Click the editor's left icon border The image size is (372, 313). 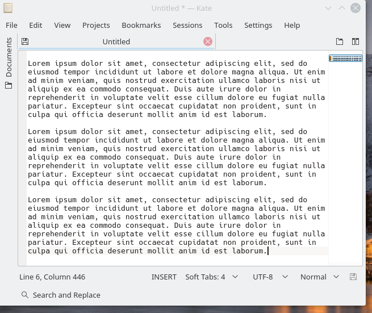coord(23,158)
